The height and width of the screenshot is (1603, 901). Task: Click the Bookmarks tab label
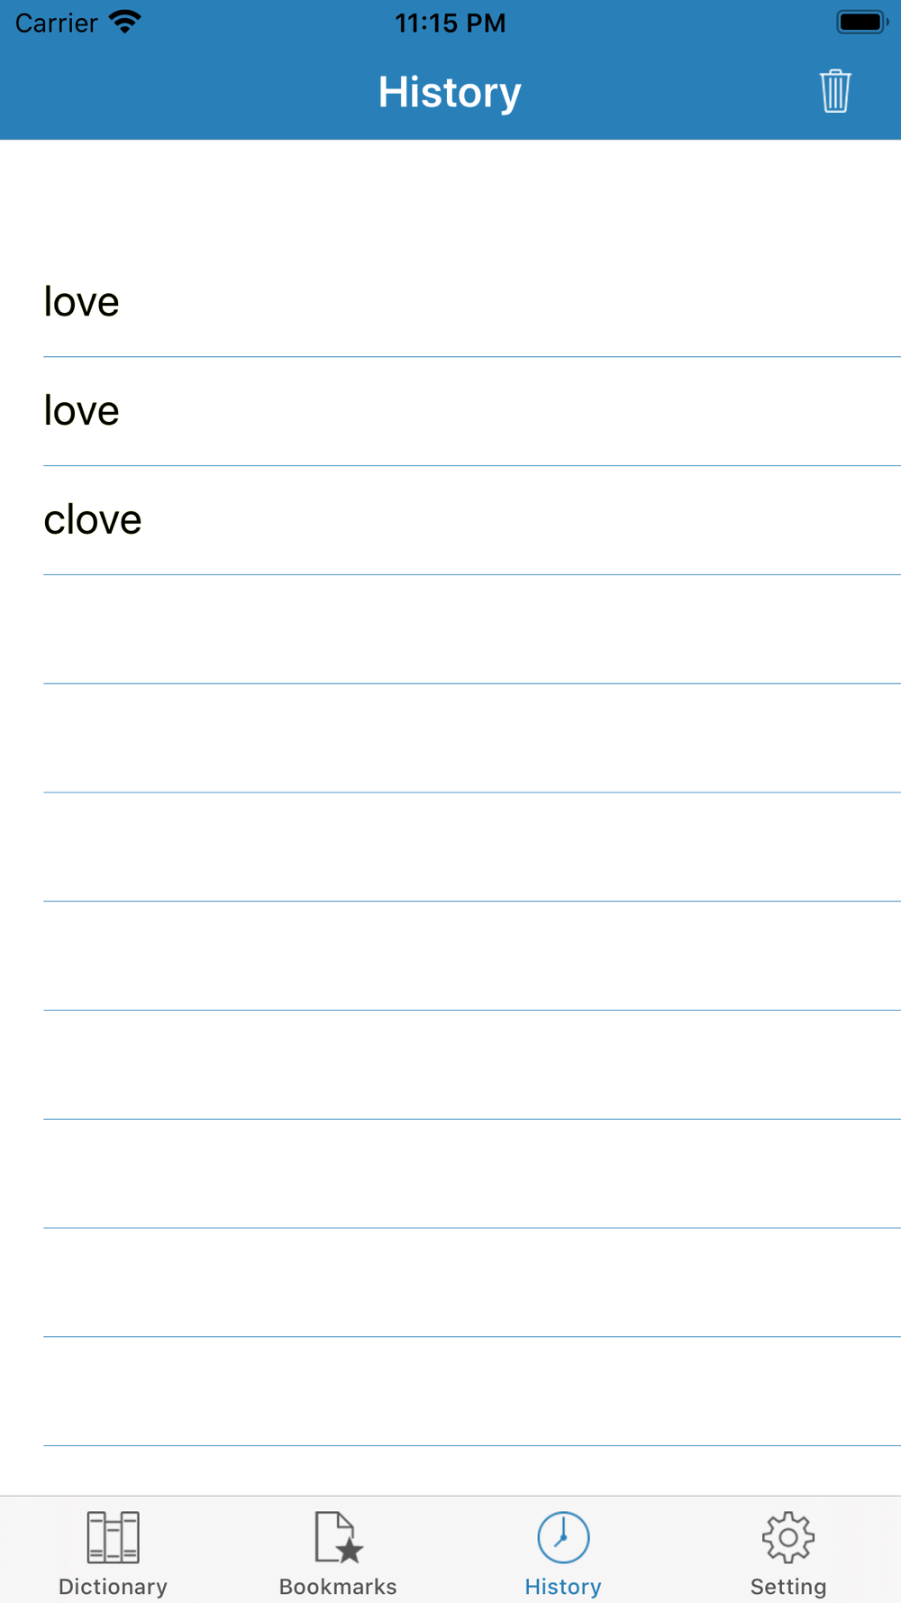(x=338, y=1586)
